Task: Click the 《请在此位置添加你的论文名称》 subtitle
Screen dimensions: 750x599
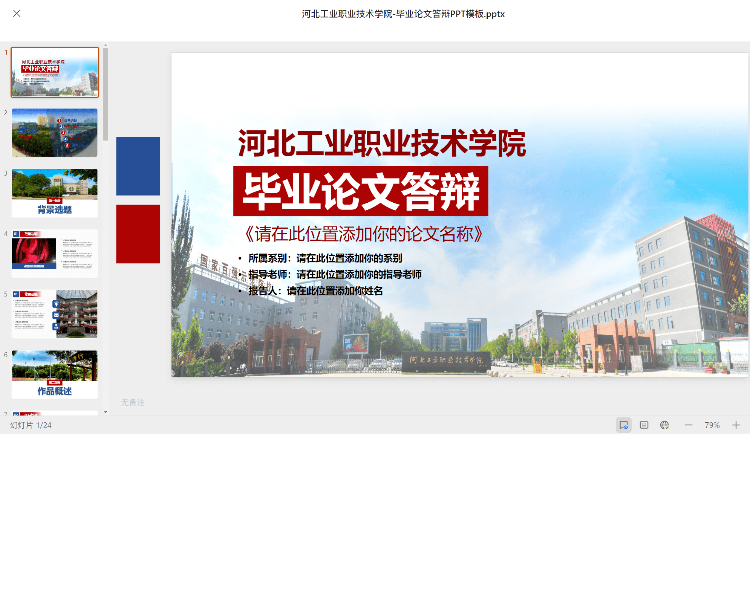Action: [364, 234]
